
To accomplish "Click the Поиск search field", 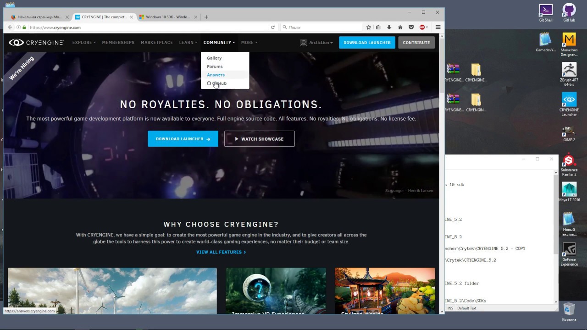I will pos(321,27).
